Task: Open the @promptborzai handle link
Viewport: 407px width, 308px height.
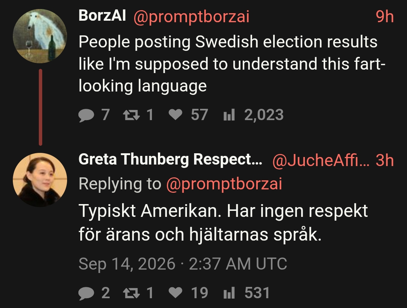Action: (x=191, y=17)
